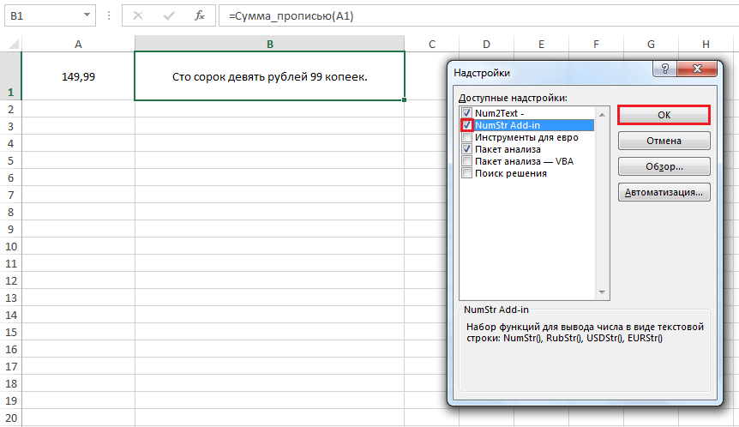Click the Автоматизация... button
The image size is (739, 427).
click(664, 192)
